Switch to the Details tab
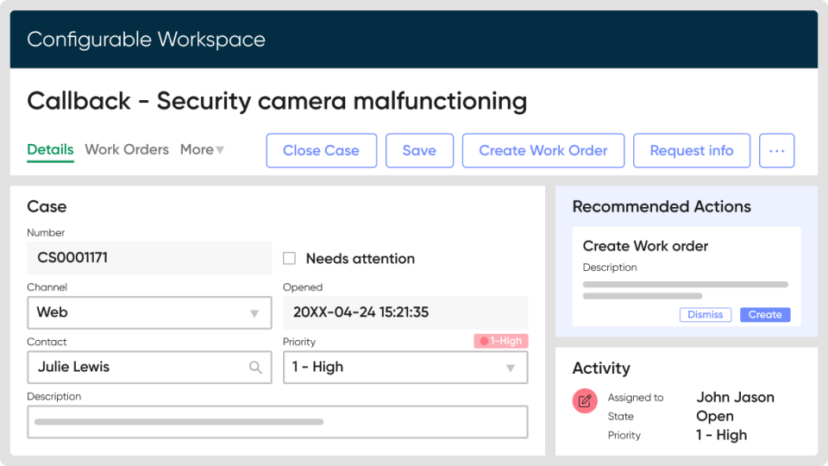The image size is (828, 466). [50, 150]
